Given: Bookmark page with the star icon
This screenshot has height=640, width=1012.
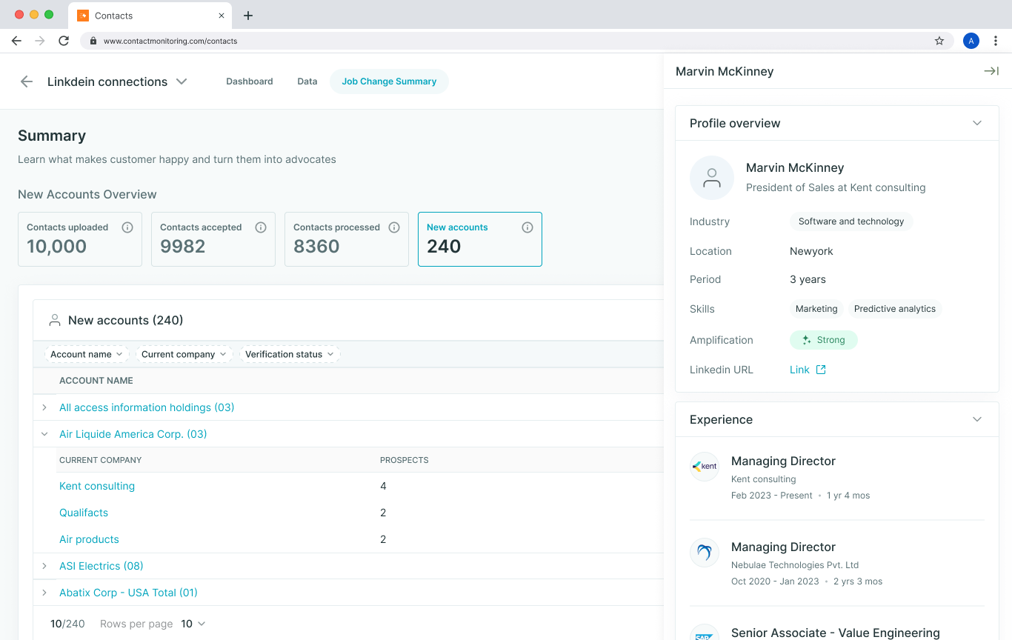Looking at the screenshot, I should 939,41.
